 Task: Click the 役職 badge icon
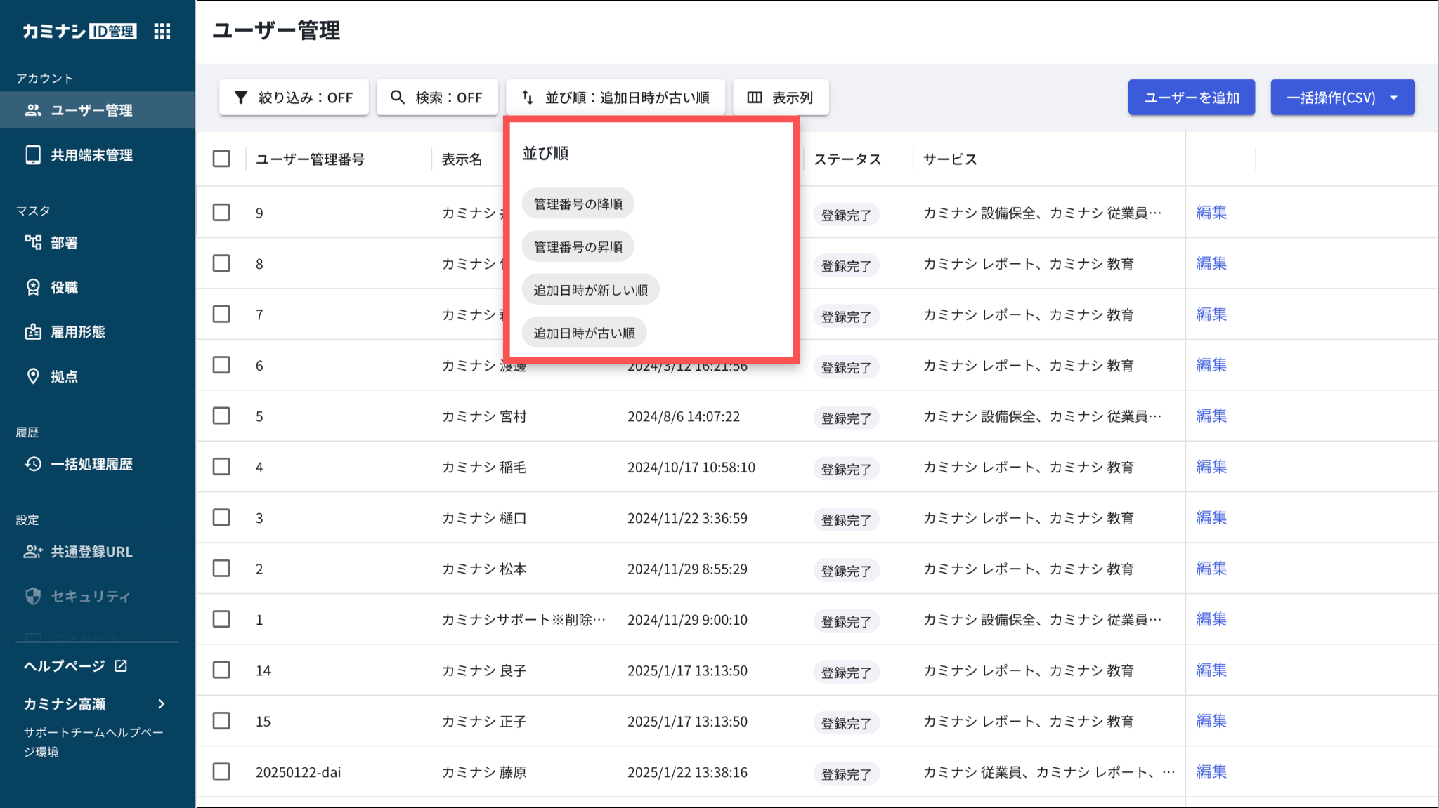33,287
